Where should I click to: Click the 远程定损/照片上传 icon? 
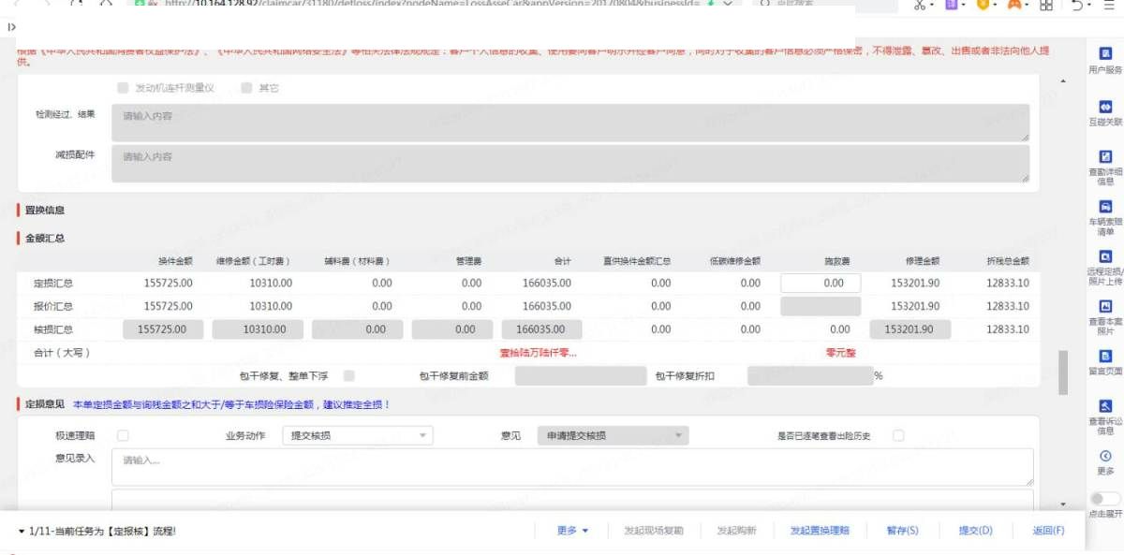pos(1105,256)
